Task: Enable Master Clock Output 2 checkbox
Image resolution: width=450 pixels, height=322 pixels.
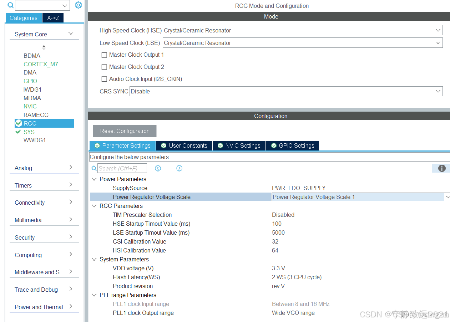Action: [x=104, y=67]
